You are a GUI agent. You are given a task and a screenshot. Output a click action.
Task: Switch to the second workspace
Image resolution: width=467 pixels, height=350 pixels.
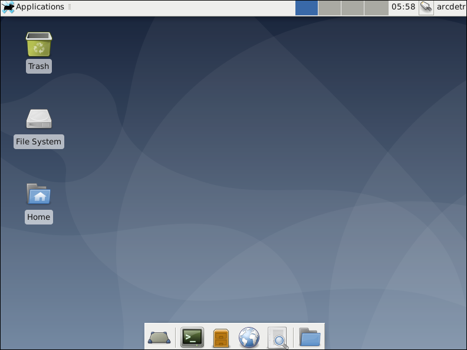(x=330, y=8)
